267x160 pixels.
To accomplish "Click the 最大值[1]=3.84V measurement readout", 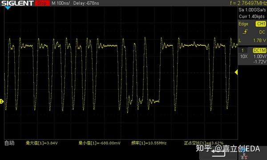I will click(42, 143).
